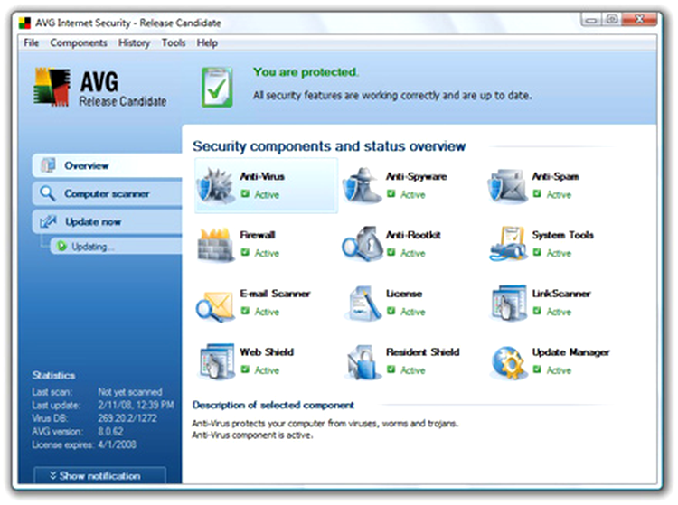Click the System Tools label
The image size is (678, 505).
[562, 235]
